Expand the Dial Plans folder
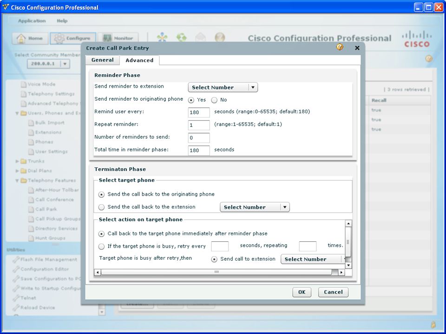Image resolution: width=446 pixels, height=334 pixels. pyautogui.click(x=17, y=171)
